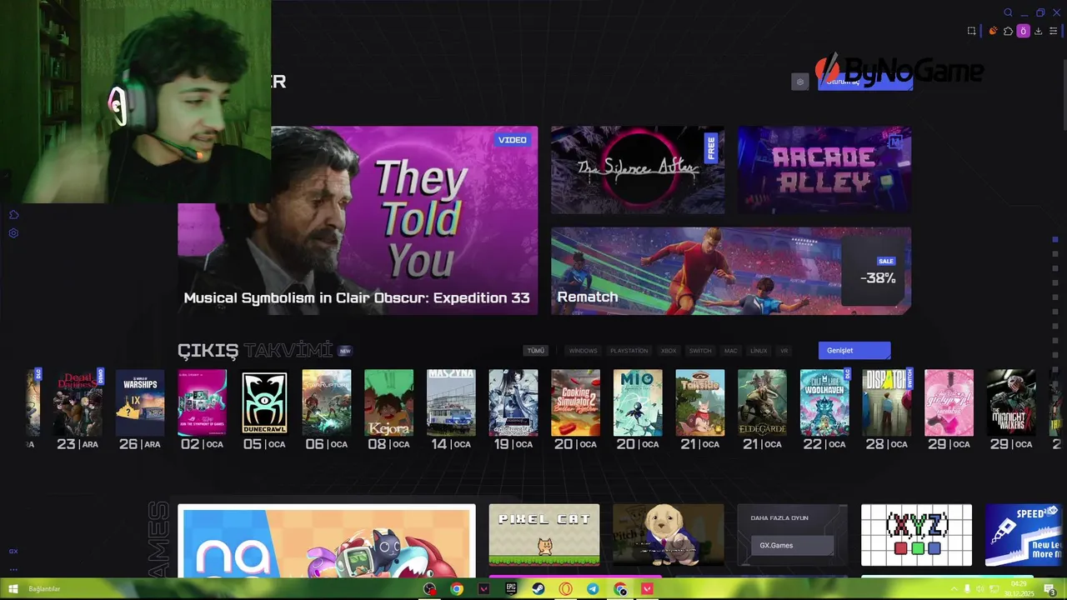
Task: Click the snapshot capture icon in toolbar
Action: pos(971,31)
